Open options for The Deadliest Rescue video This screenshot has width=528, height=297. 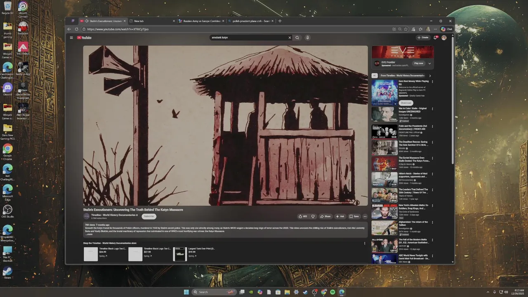click(x=432, y=142)
